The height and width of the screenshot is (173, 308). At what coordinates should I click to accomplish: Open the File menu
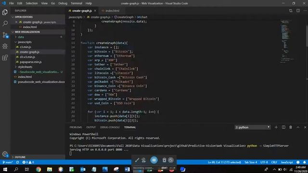click(x=12, y=3)
